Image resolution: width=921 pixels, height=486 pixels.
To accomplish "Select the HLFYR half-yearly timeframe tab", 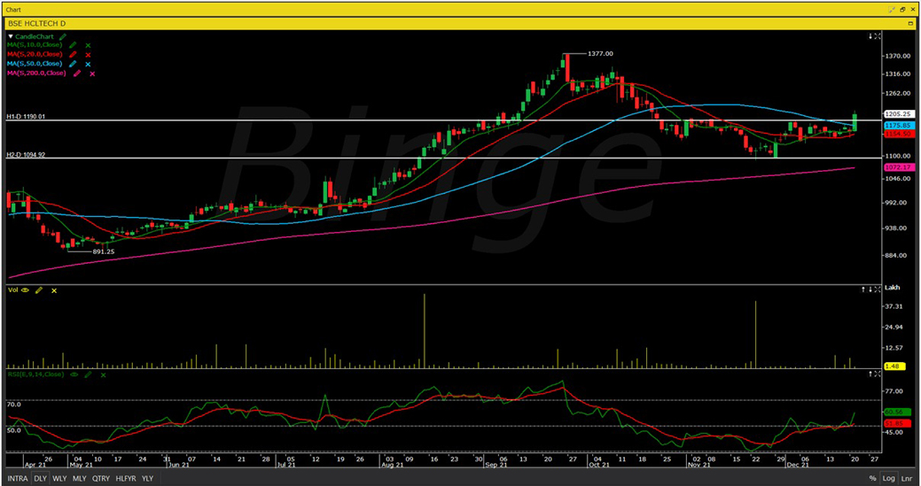I will click(x=126, y=478).
